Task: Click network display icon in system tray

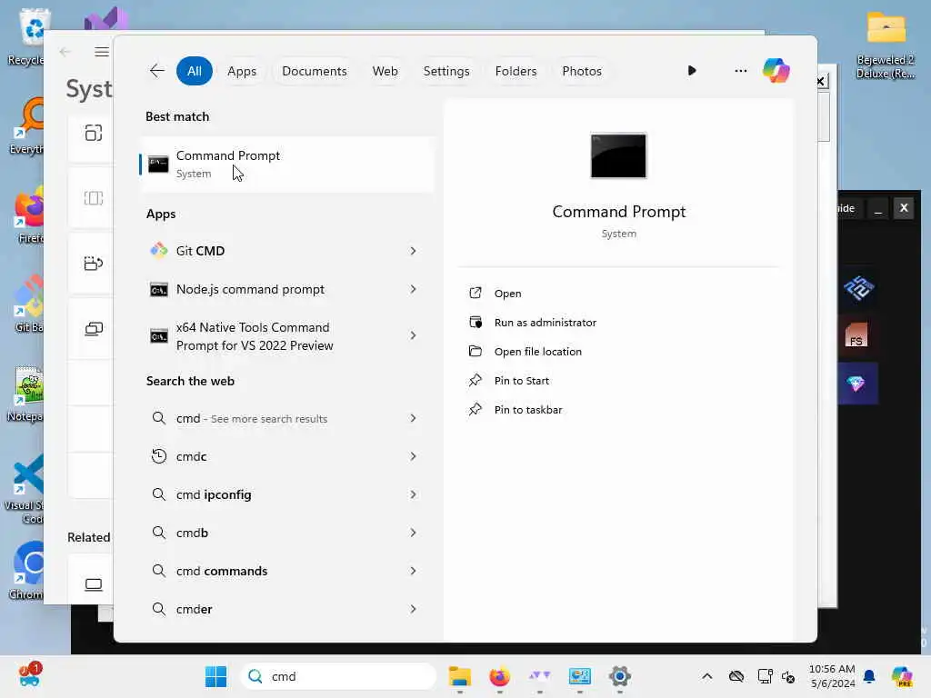Action: [765, 676]
